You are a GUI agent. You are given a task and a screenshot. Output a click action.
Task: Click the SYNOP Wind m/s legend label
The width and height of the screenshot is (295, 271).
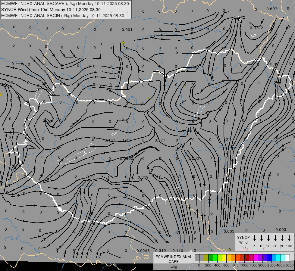(243, 242)
